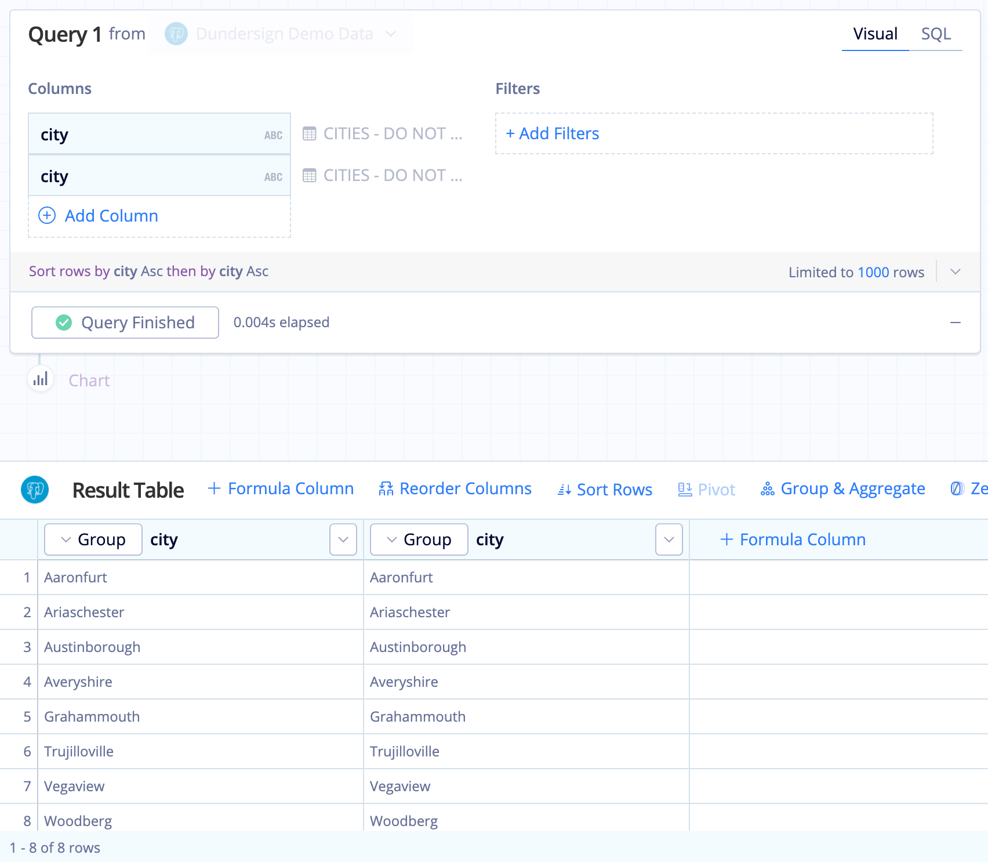Open the second city column options chevron
This screenshot has width=988, height=862.
(x=669, y=539)
